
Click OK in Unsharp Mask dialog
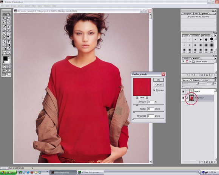[159, 80]
